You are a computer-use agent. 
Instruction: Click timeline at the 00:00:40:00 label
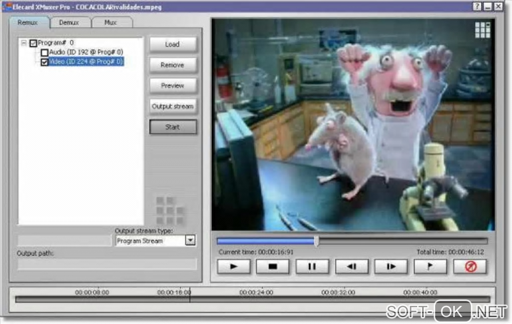click(x=420, y=292)
